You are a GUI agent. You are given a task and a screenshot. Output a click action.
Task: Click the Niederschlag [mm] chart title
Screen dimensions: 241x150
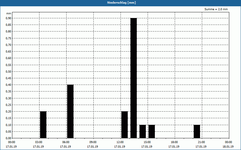121,3
